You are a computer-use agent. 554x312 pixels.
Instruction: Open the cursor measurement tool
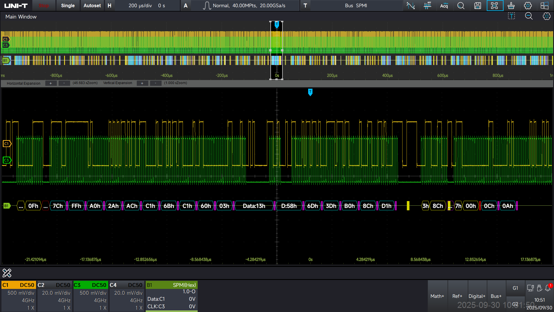[x=411, y=5]
